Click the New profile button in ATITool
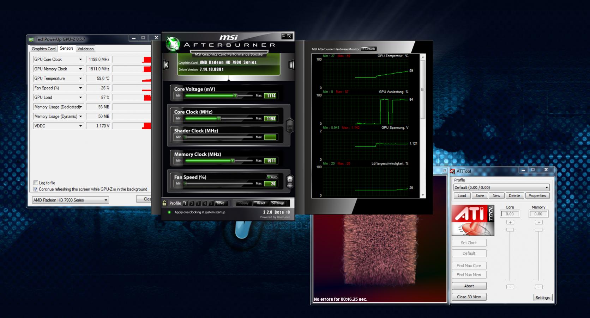 point(496,196)
